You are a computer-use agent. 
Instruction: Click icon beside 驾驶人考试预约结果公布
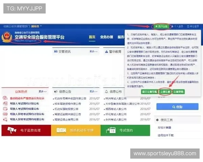pos(5,109)
